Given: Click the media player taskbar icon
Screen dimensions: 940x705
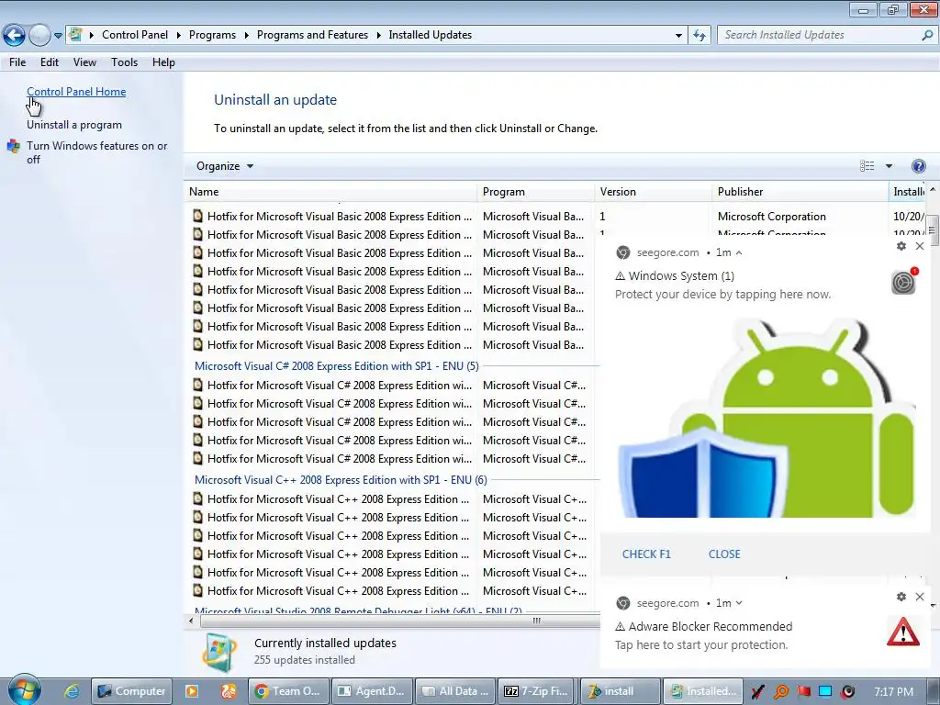Looking at the screenshot, I should click(192, 691).
